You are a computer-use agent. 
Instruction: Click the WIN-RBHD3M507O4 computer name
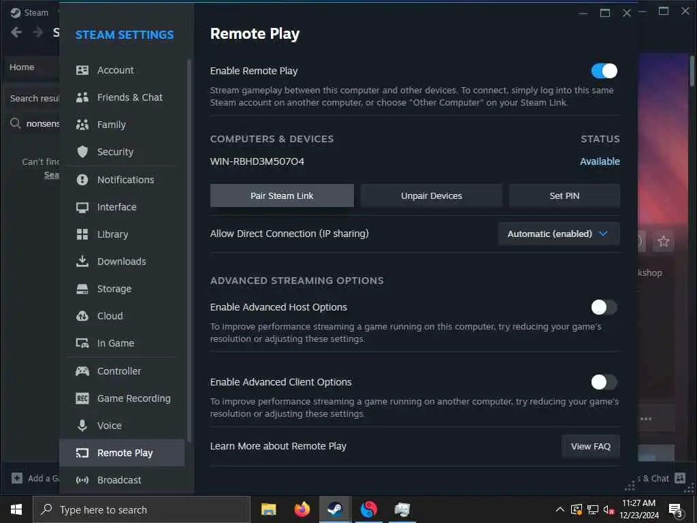tap(257, 161)
